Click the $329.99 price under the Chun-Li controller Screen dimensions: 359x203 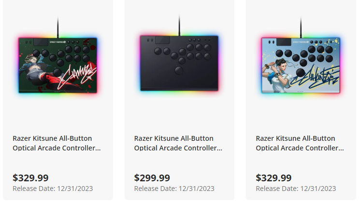(273, 178)
